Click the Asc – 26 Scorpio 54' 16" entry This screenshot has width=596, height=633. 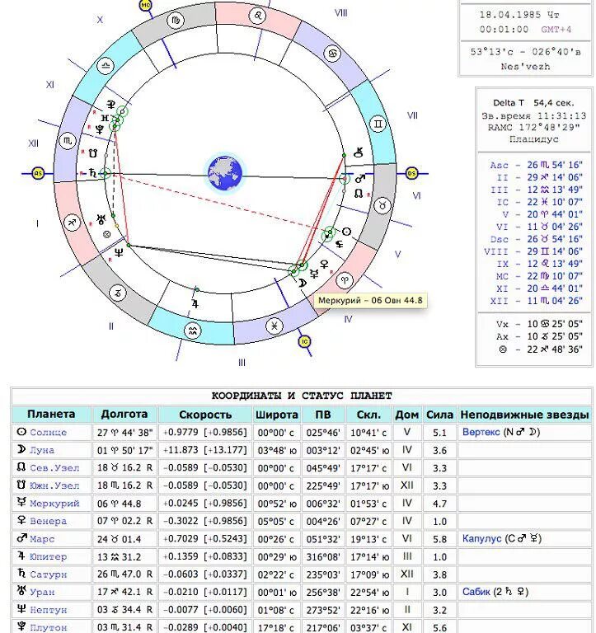pos(536,165)
